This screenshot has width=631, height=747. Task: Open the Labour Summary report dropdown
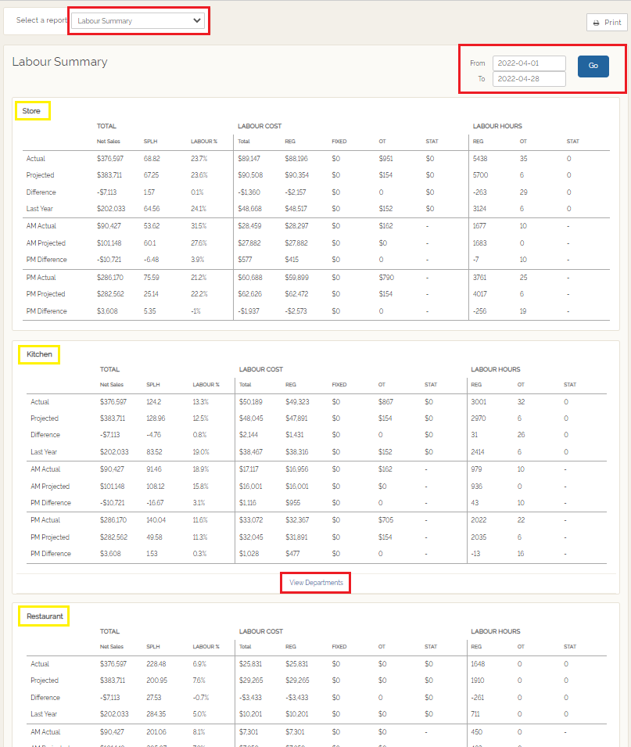click(139, 21)
